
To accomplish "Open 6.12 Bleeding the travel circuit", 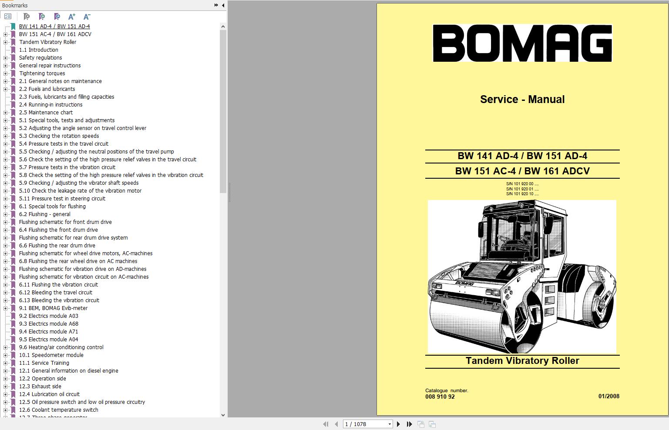I will 56,293.
